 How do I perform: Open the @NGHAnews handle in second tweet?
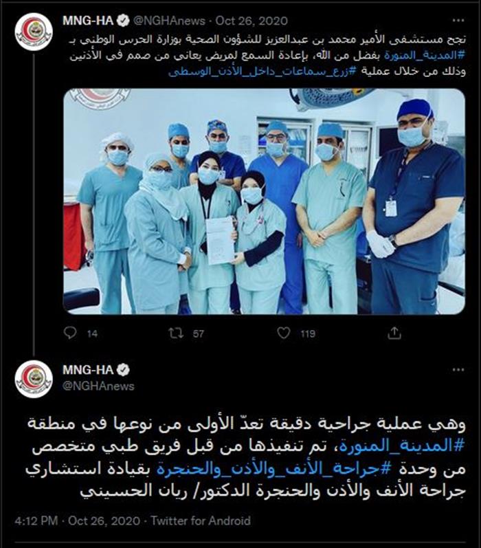[x=98, y=386]
